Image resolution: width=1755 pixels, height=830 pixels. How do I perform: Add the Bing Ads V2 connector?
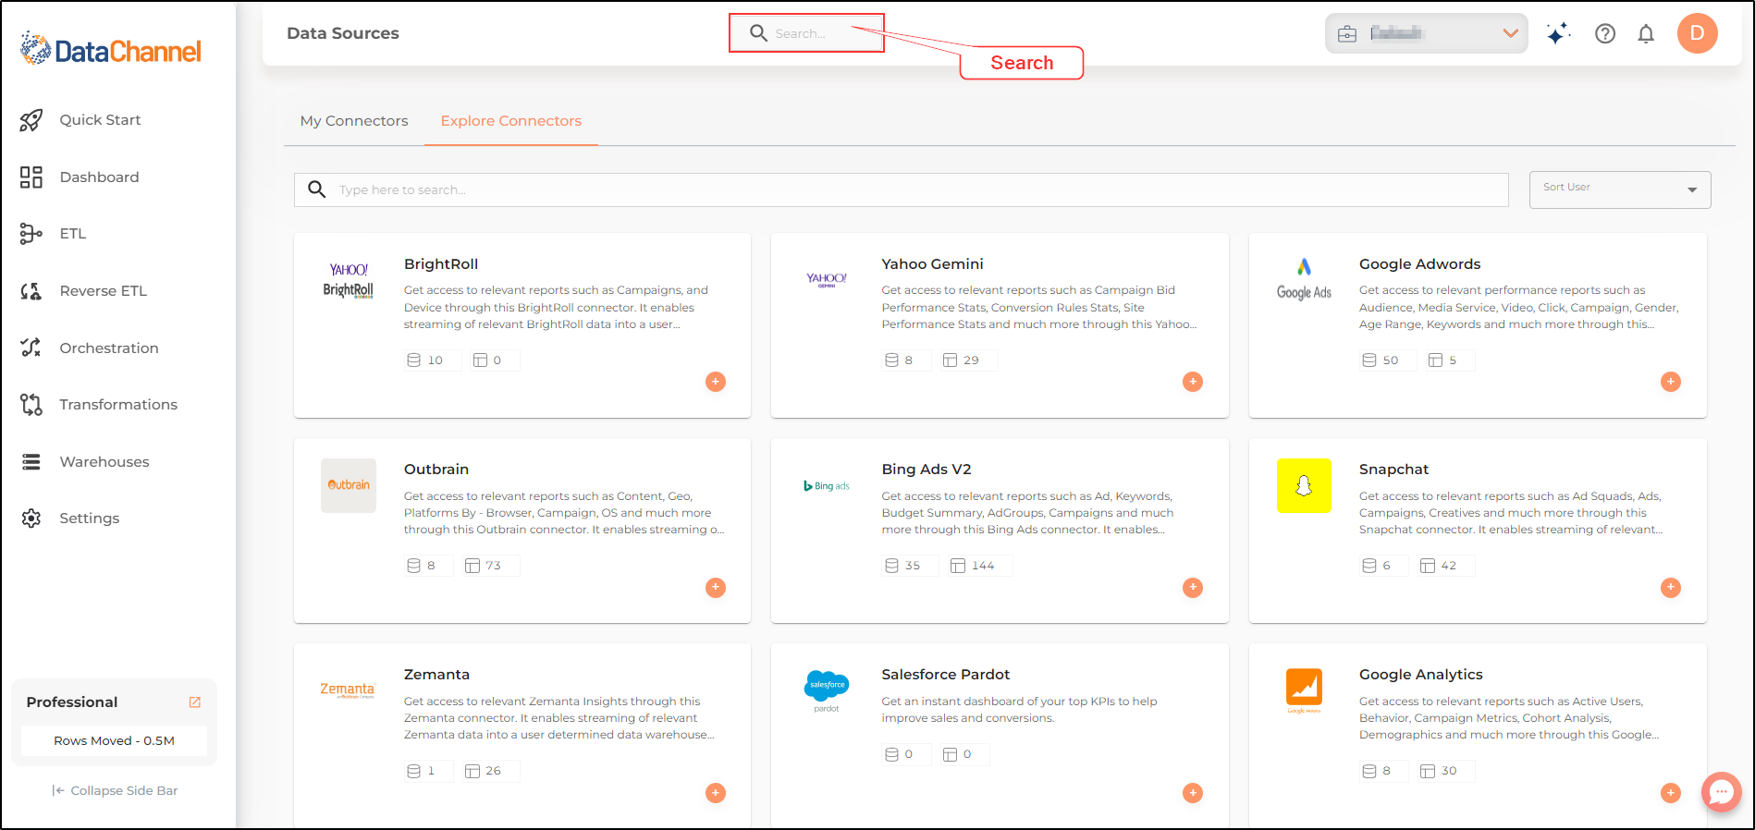[1193, 588]
